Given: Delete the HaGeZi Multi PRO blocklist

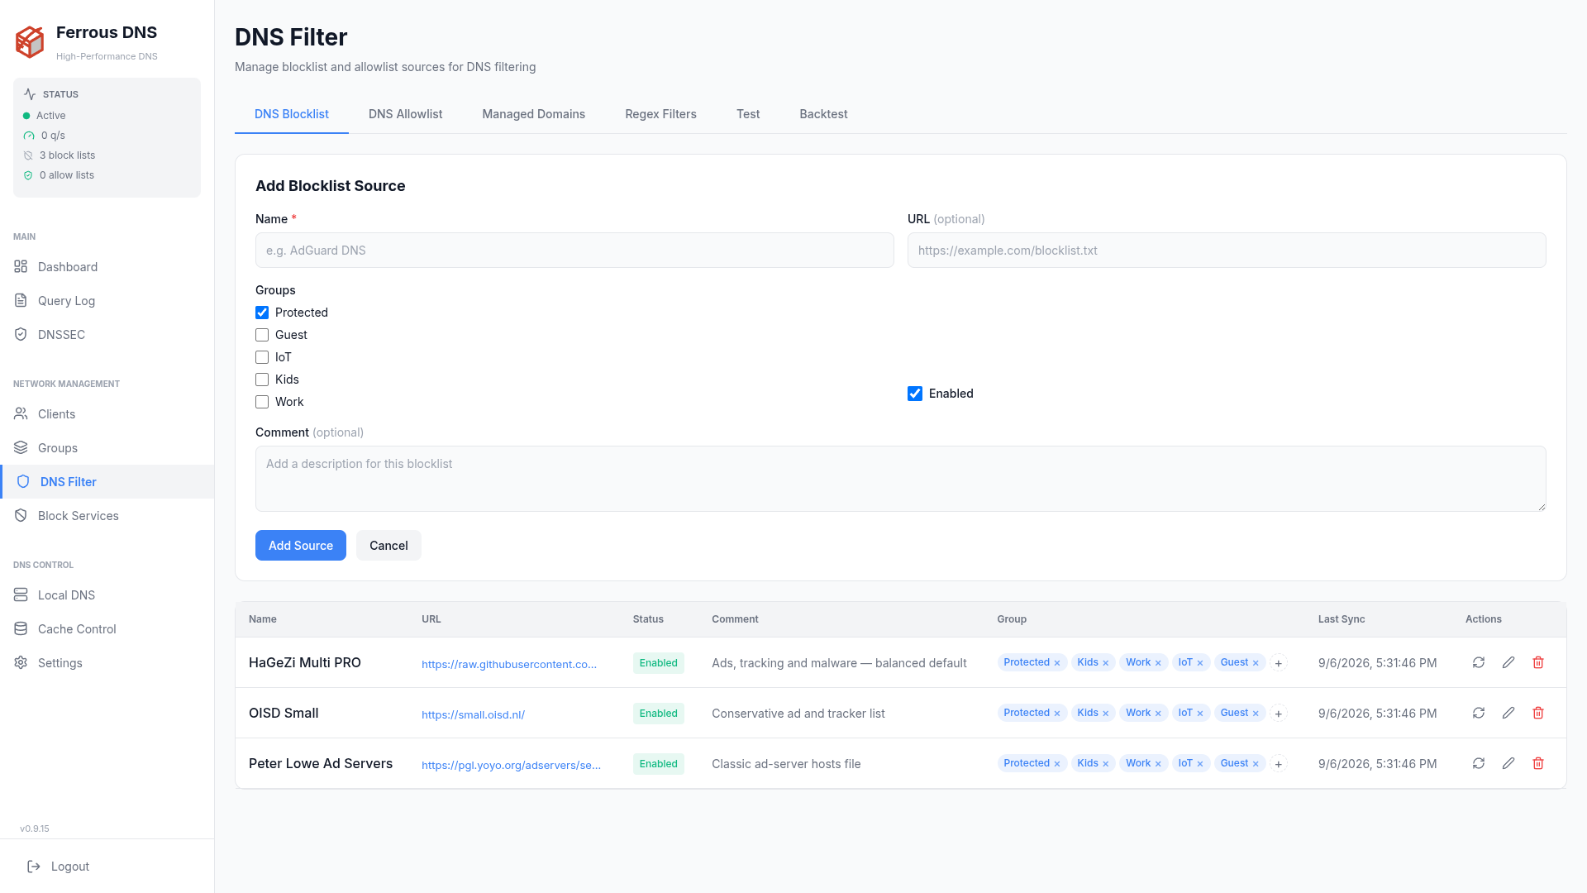Looking at the screenshot, I should pyautogui.click(x=1538, y=662).
